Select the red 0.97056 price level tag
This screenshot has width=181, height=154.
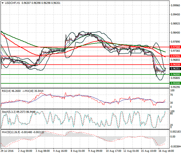(174, 56)
